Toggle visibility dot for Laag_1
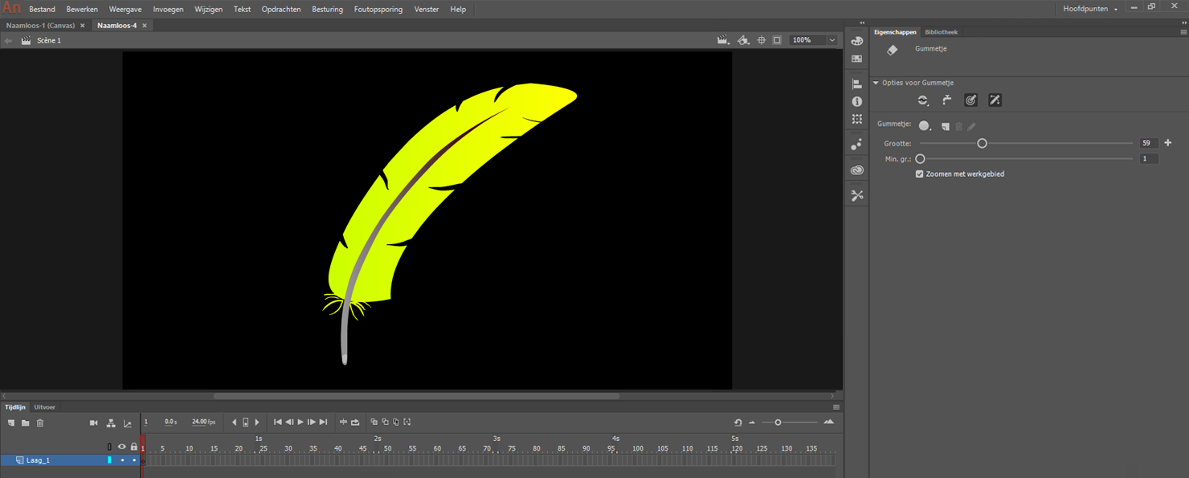This screenshot has width=1189, height=478. pos(122,460)
